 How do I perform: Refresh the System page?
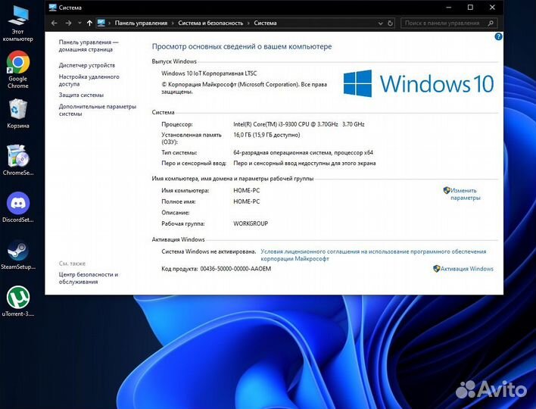390,23
